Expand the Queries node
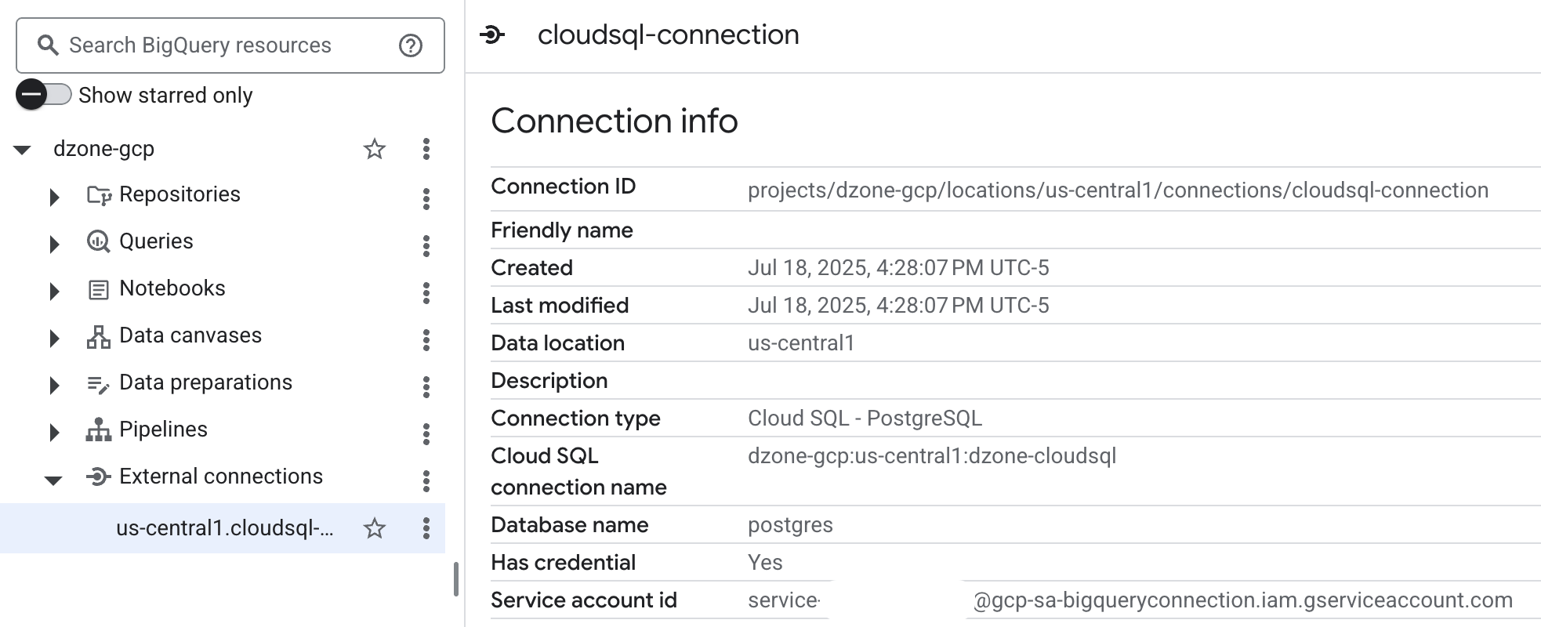 [x=54, y=245]
